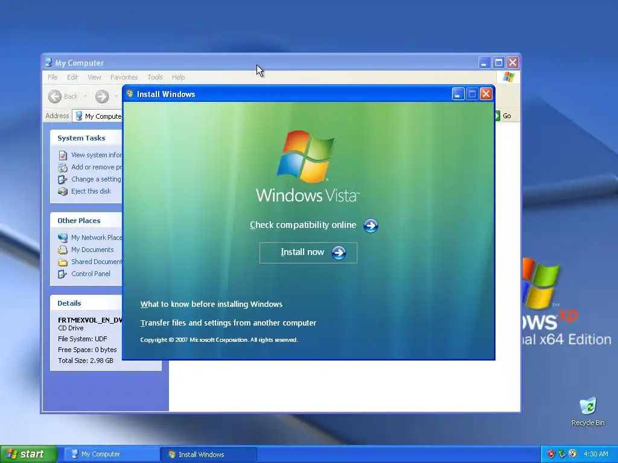Open My Network Places link
This screenshot has width=618, height=463.
click(x=97, y=238)
